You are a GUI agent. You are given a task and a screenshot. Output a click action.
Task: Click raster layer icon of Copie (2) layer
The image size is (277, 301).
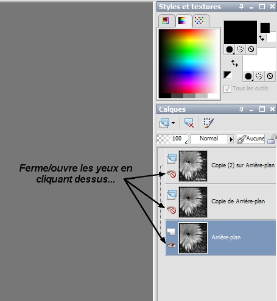(172, 159)
